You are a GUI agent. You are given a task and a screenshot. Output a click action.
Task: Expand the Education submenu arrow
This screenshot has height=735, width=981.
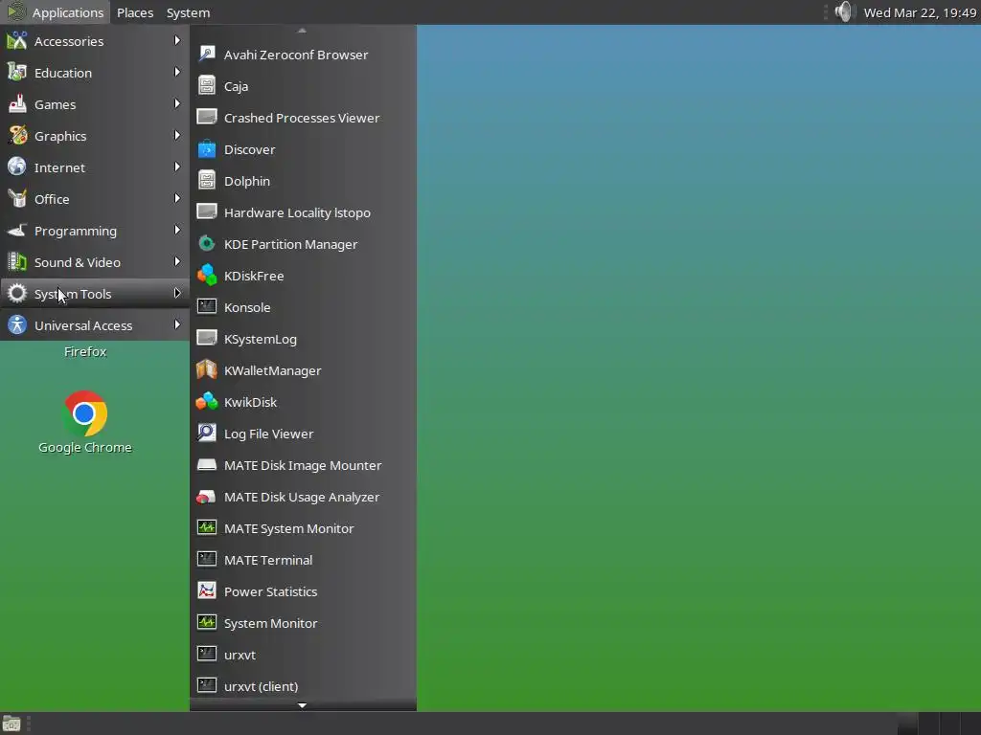click(x=177, y=72)
